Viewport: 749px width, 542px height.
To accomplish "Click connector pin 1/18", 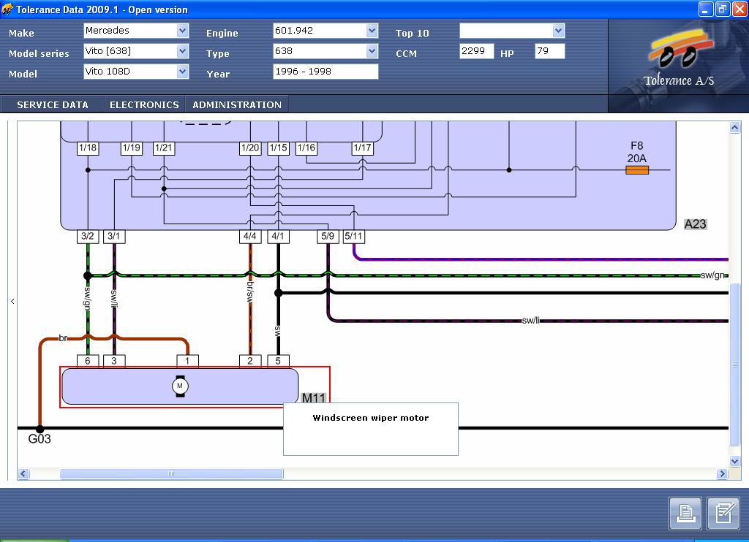I will click(88, 148).
